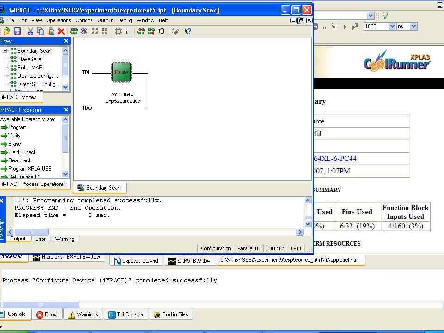Click the transcript horizontal scrollbar thumb
444x333 pixels.
31,232
